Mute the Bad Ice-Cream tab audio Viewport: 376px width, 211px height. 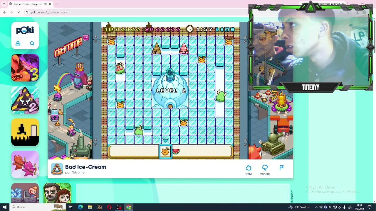(x=45, y=4)
